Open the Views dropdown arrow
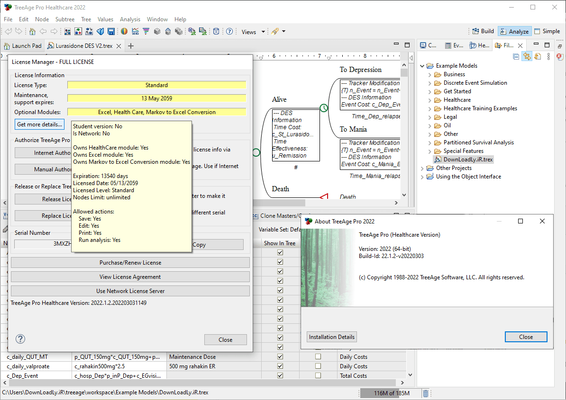 point(263,32)
